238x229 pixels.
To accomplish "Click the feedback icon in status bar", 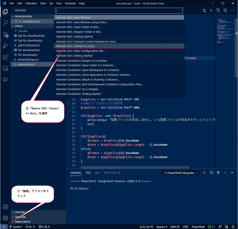I will coord(220,227).
